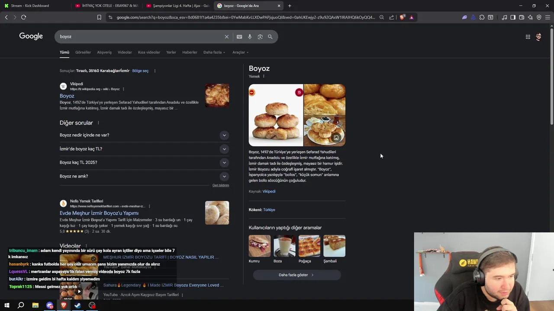This screenshot has width=554, height=311.
Task: Open the zoom-out magnifier in address bar
Action: pyautogui.click(x=381, y=17)
